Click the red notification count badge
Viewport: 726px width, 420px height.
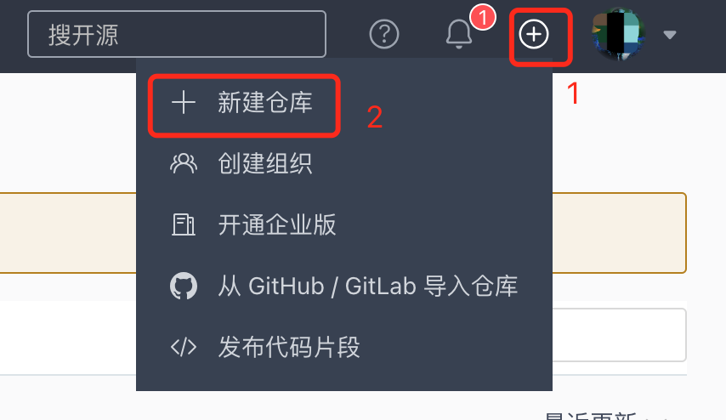tap(483, 18)
